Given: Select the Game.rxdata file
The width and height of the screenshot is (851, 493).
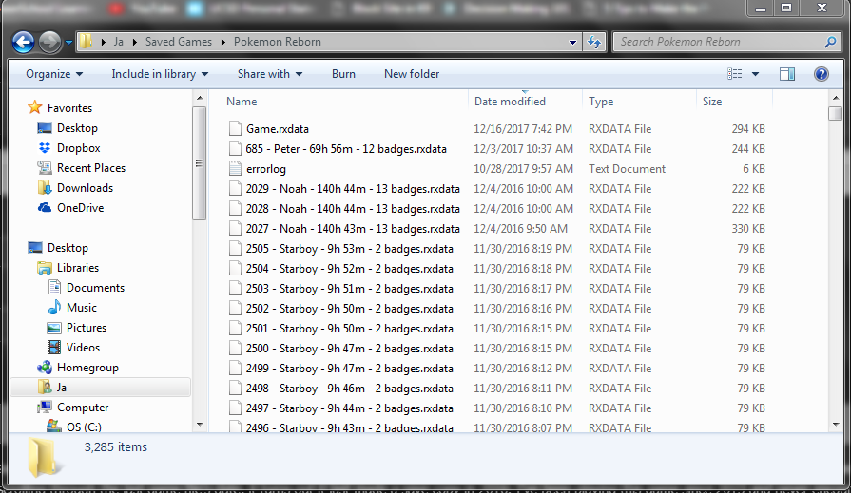Looking at the screenshot, I should pos(277,129).
